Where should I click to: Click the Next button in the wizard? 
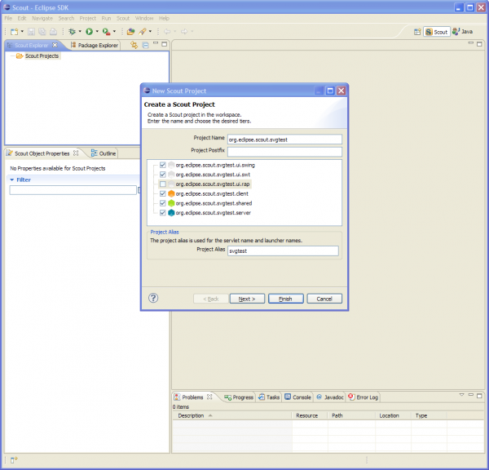(x=247, y=299)
